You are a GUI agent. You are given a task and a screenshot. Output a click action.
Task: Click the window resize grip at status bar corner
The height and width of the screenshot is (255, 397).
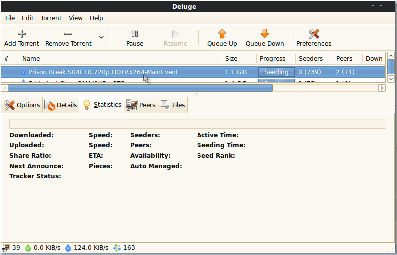click(x=392, y=250)
